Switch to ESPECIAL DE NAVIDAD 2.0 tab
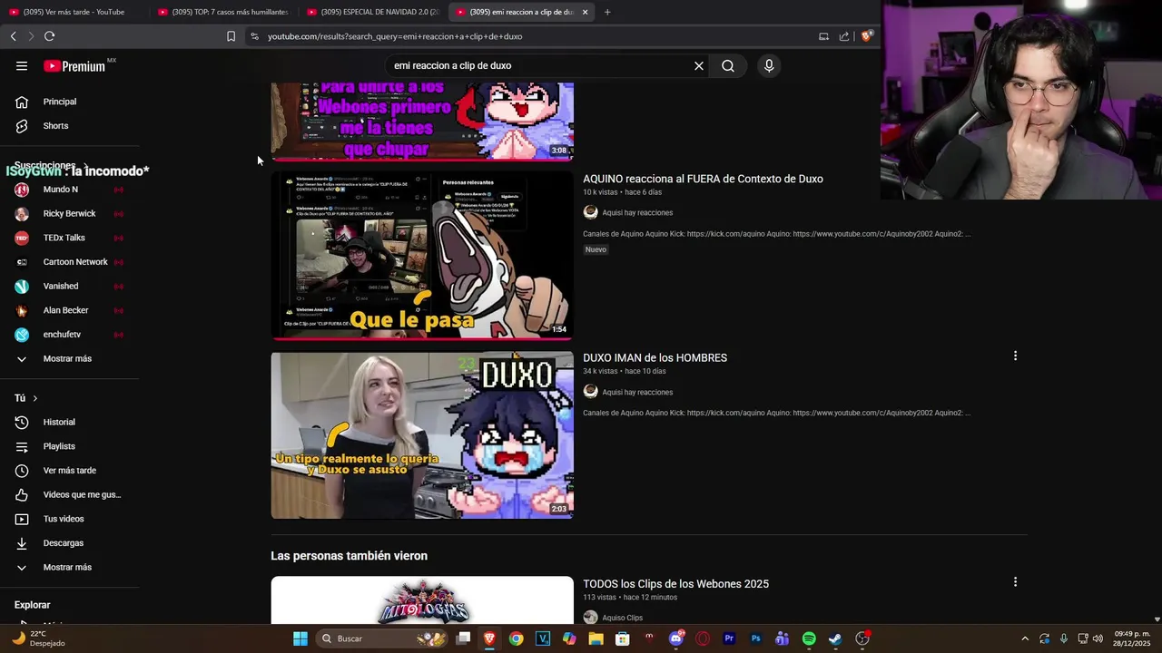This screenshot has width=1162, height=653. tap(372, 12)
